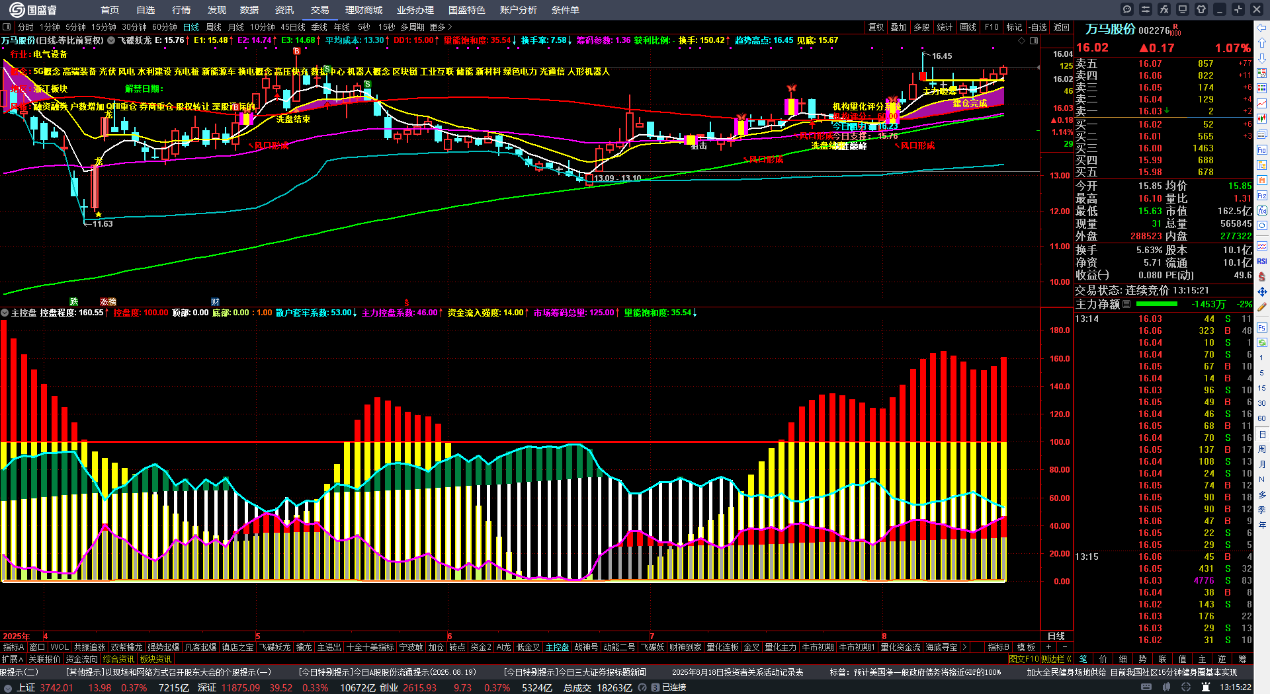Collapse the 侧边栏 sidebar

(x=1056, y=659)
